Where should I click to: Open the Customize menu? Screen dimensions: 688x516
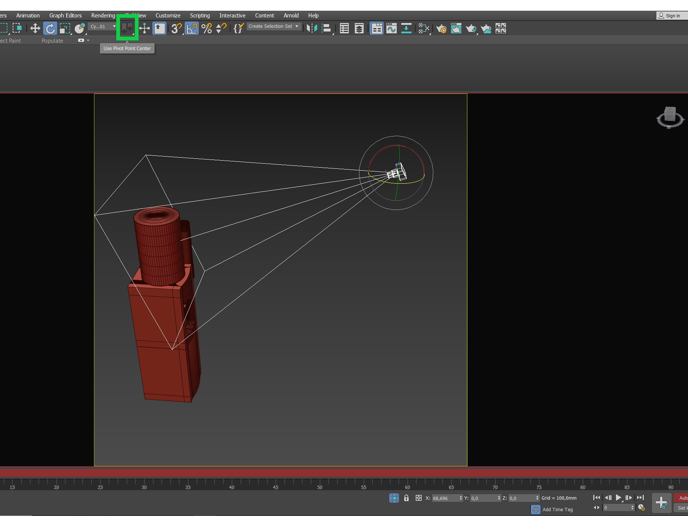[168, 16]
